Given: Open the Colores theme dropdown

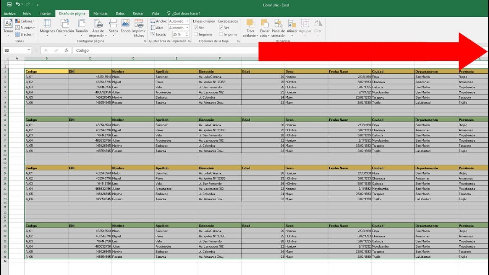Looking at the screenshot, I should pyautogui.click(x=25, y=21).
